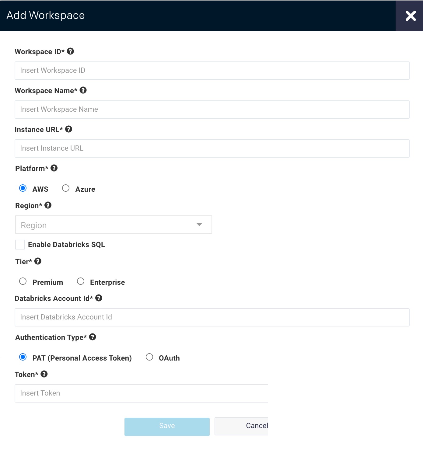The image size is (423, 450).
Task: Click the Databricks Account Id help icon
Action: (x=98, y=298)
